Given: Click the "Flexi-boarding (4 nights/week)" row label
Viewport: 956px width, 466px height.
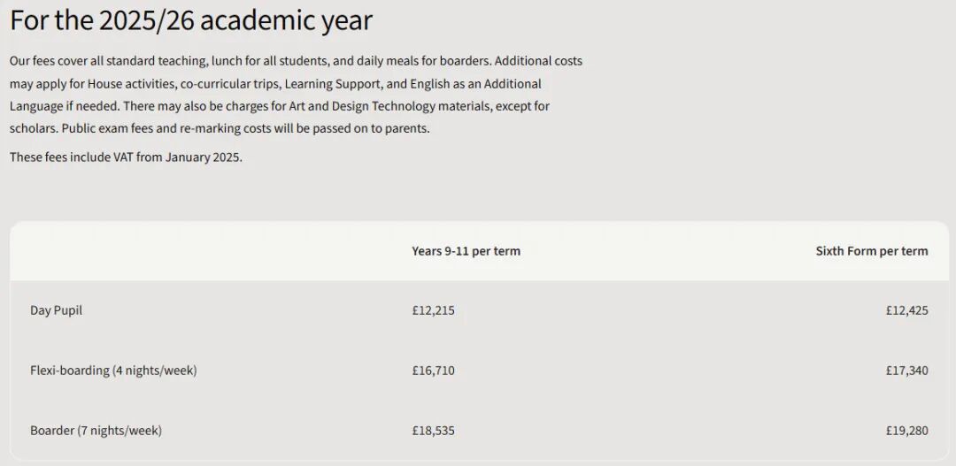Looking at the screenshot, I should (x=113, y=371).
